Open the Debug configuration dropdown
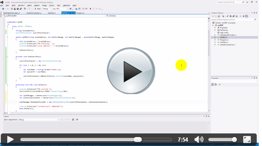The image size is (262, 146). (x=47, y=9)
